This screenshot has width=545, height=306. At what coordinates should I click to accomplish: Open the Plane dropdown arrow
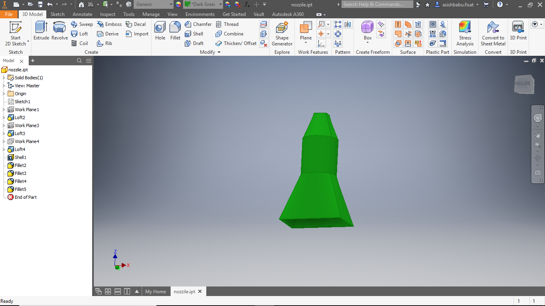point(306,43)
